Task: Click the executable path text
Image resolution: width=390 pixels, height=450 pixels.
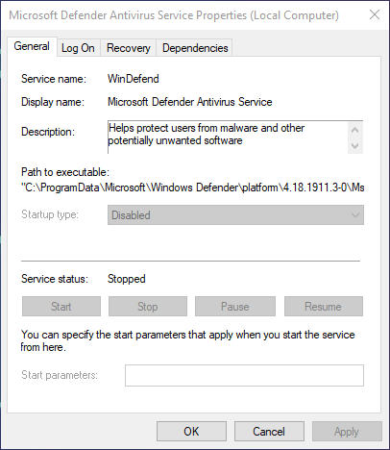Action: click(193, 187)
